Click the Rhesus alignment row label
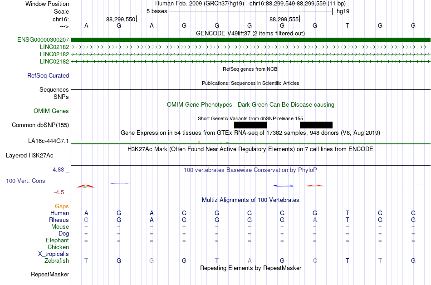Screen dimensions: 431x285 pos(59,220)
